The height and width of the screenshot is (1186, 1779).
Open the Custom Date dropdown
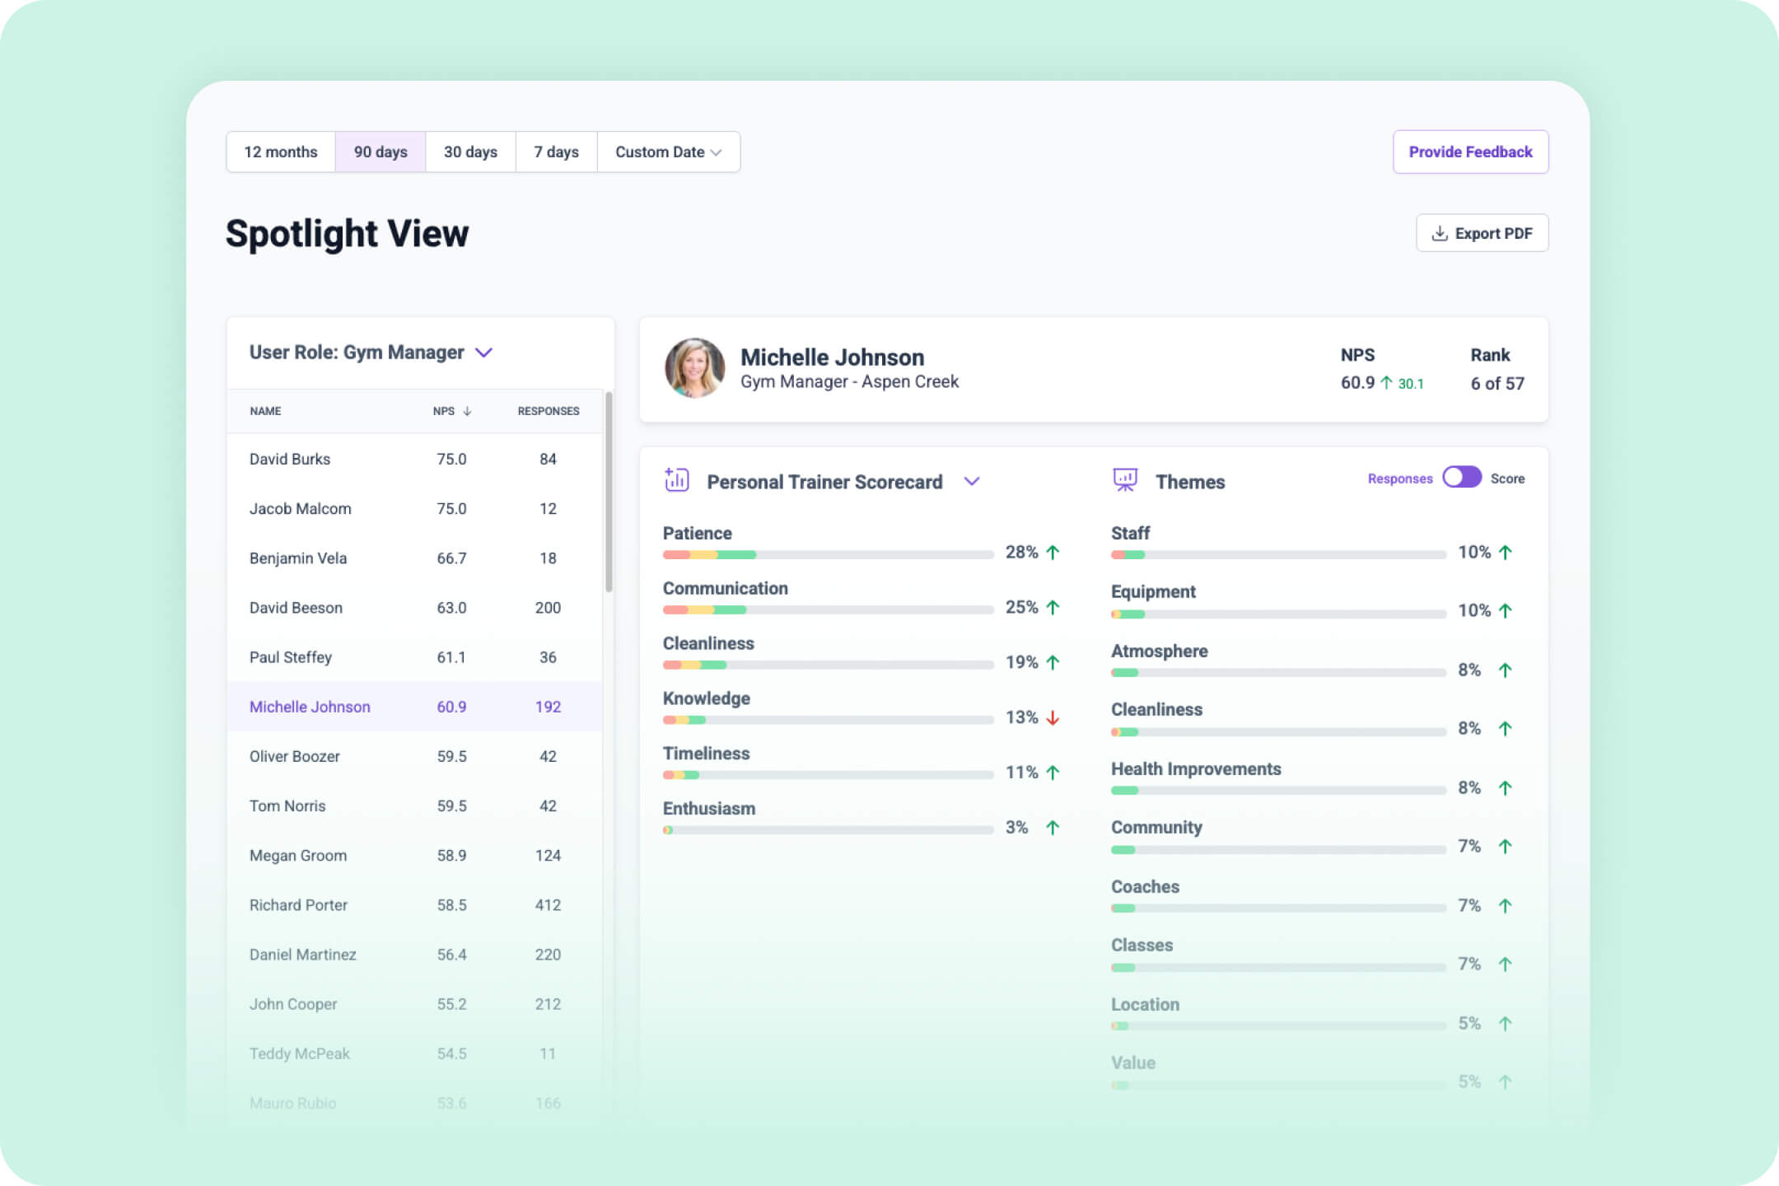[668, 152]
